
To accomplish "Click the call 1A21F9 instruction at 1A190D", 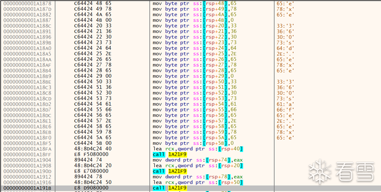I will [x=170, y=171].
